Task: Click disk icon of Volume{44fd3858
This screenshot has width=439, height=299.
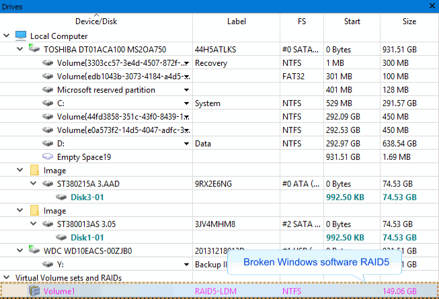Action: coord(48,117)
